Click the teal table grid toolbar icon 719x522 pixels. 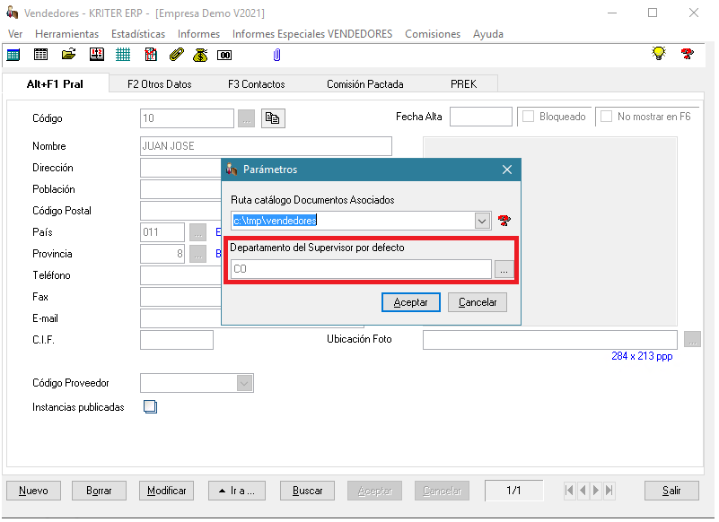pyautogui.click(x=13, y=55)
